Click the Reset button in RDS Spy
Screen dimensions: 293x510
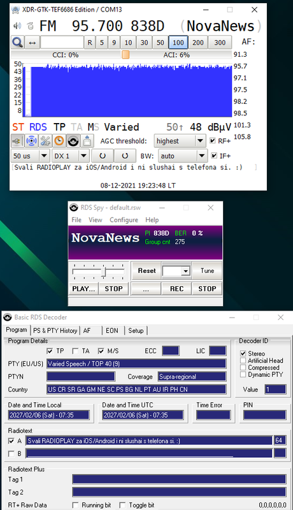(x=147, y=270)
